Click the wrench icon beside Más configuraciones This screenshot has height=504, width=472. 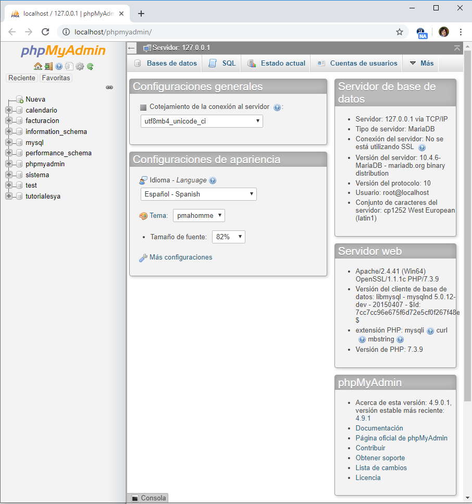tap(143, 258)
